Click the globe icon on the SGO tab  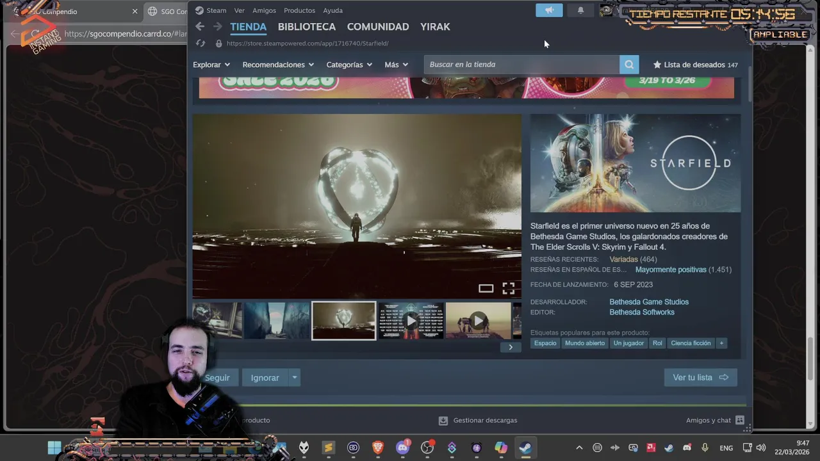[x=152, y=12]
